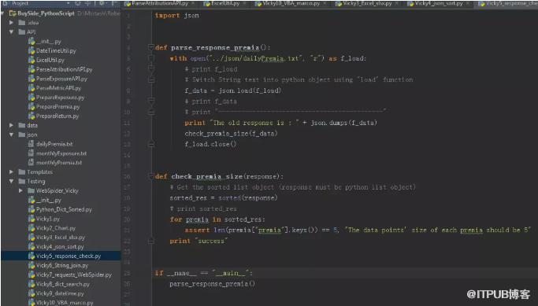Click the if __name__ == "__main__" line

pyautogui.click(x=203, y=273)
